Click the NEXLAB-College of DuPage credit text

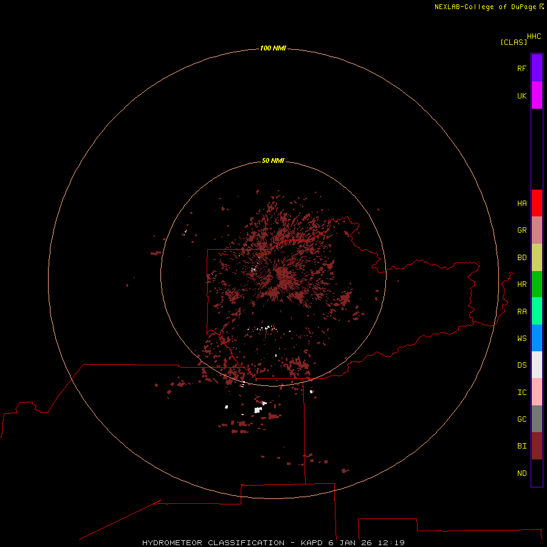(x=486, y=7)
